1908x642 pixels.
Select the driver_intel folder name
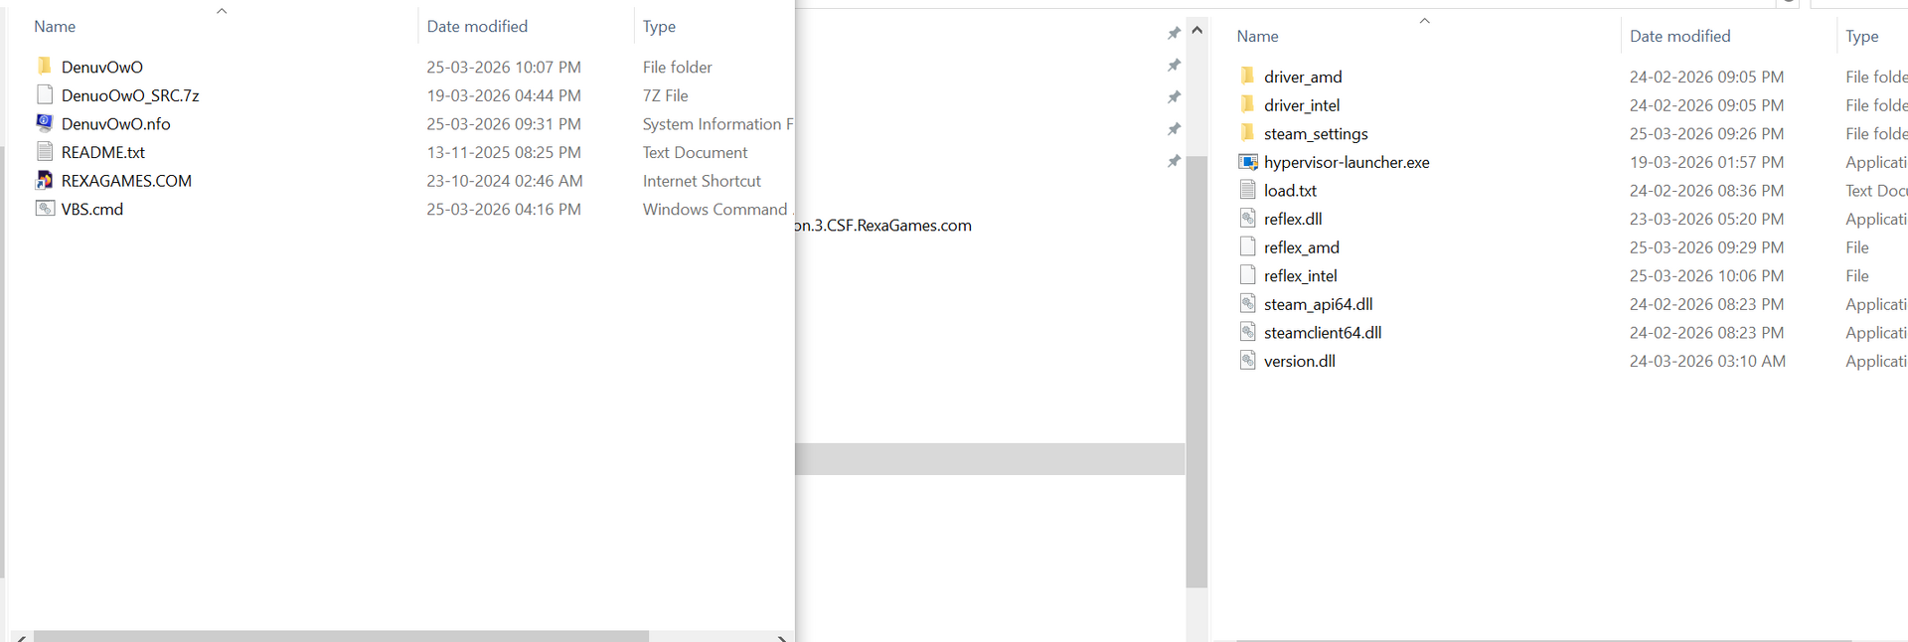1302,105
